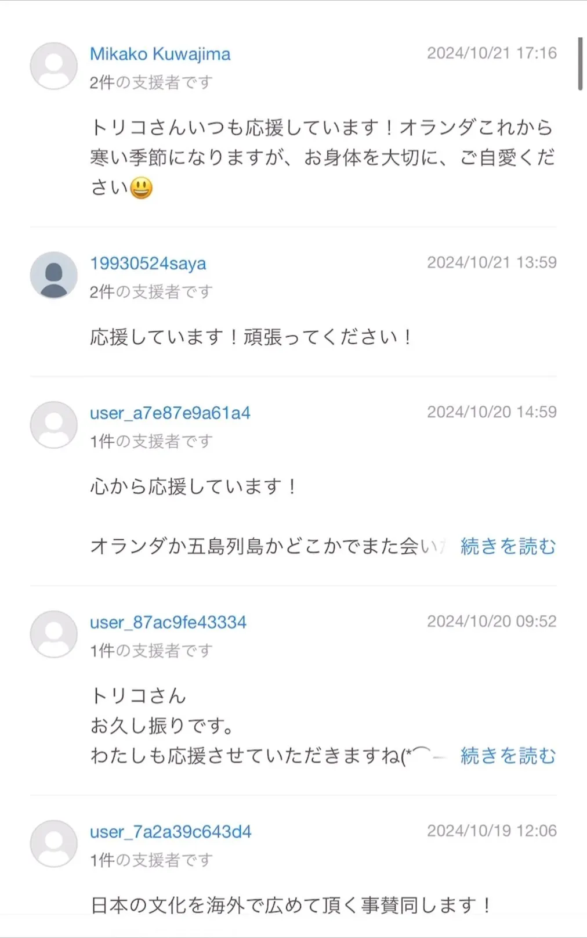Expand 続きを読む on the わたしも応援 comment
This screenshot has height=938, width=587.
pyautogui.click(x=508, y=756)
